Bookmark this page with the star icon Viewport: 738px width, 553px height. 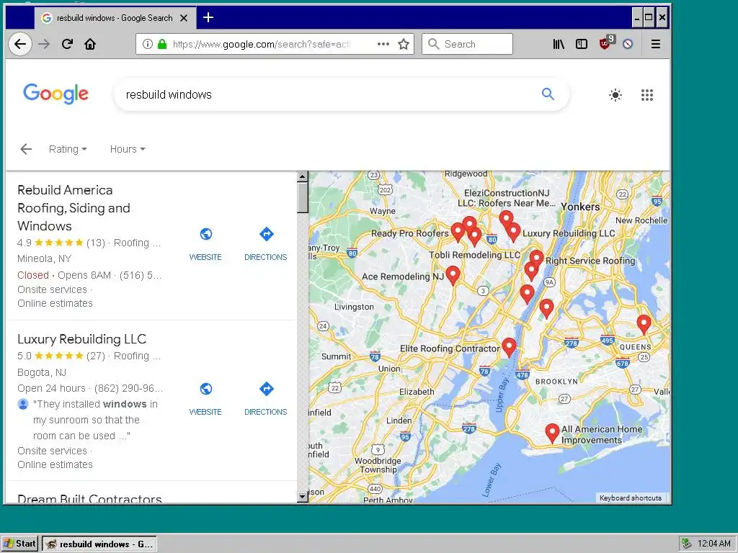point(404,44)
